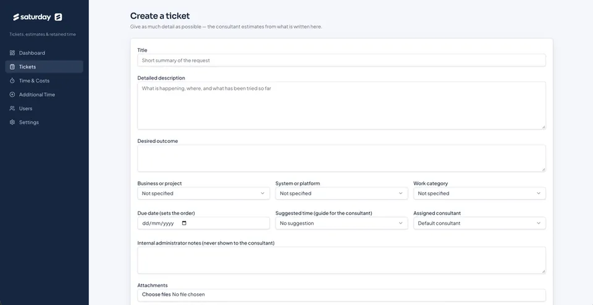Click the Internal administrator notes resize handle
The height and width of the screenshot is (305, 593).
click(x=544, y=271)
